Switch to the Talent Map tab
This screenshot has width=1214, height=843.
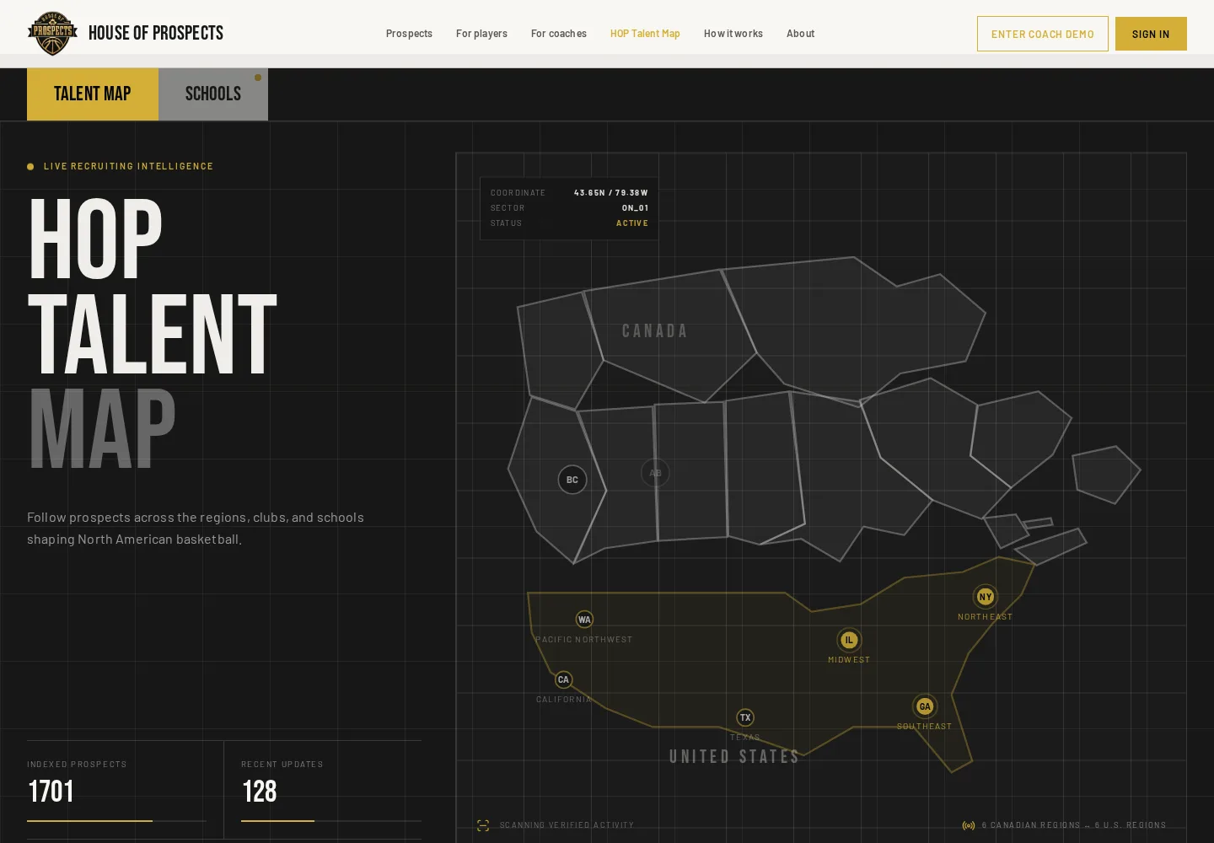(93, 94)
